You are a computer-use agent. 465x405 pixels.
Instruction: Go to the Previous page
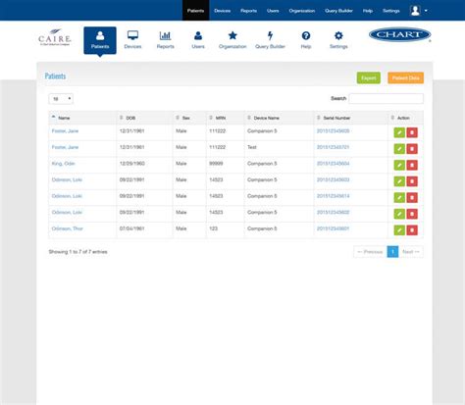coord(370,252)
